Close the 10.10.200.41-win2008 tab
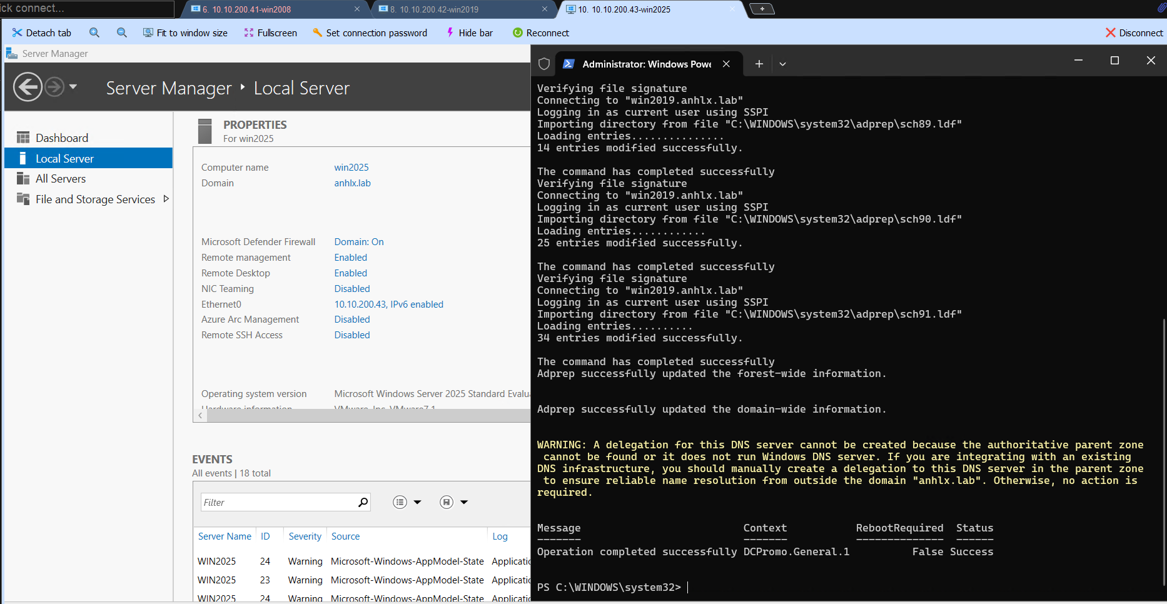 point(357,9)
